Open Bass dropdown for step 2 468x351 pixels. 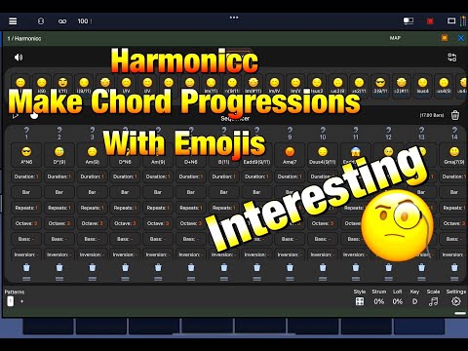coord(59,239)
